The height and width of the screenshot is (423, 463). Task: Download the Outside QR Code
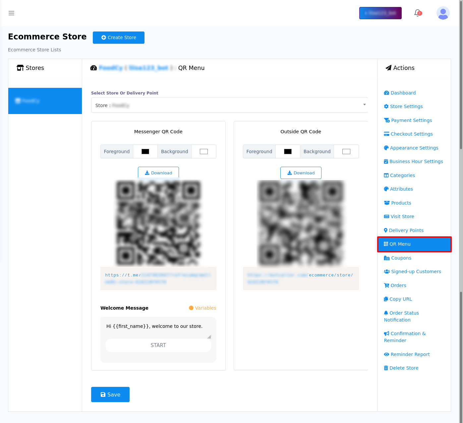click(x=301, y=173)
